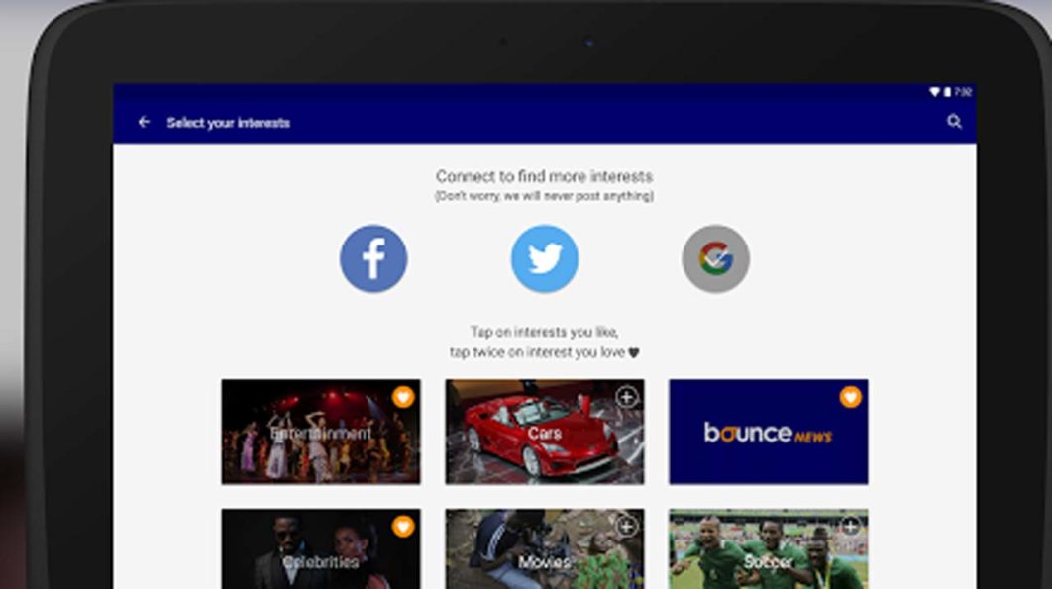The image size is (1052, 589).
Task: Unlike Entertainment via orange heart badge
Action: coord(402,397)
